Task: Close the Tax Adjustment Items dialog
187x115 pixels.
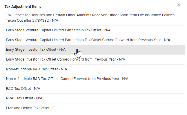Action: pyautogui.click(x=179, y=5)
